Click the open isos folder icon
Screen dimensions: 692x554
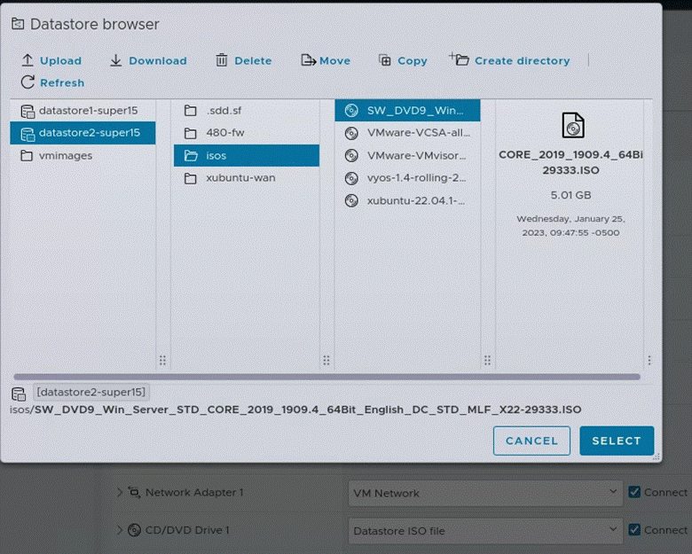191,156
